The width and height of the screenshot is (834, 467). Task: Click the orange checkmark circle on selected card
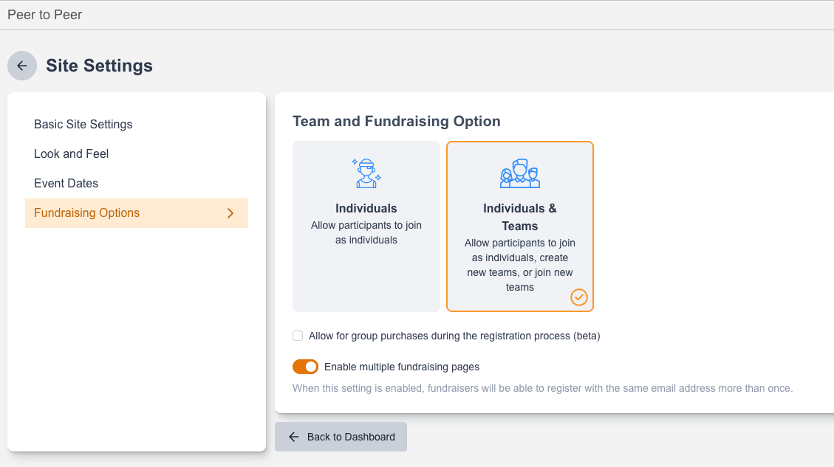coord(578,297)
